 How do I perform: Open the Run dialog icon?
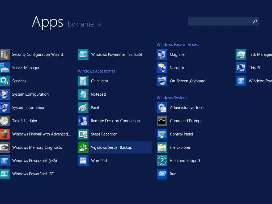pos(162,174)
